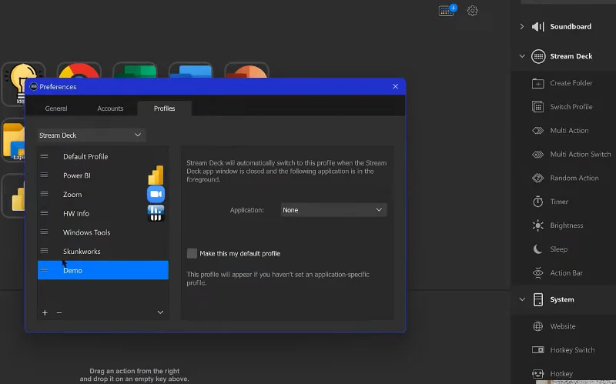Select the Soundboard speaker icon
The height and width of the screenshot is (384, 616).
click(x=537, y=27)
